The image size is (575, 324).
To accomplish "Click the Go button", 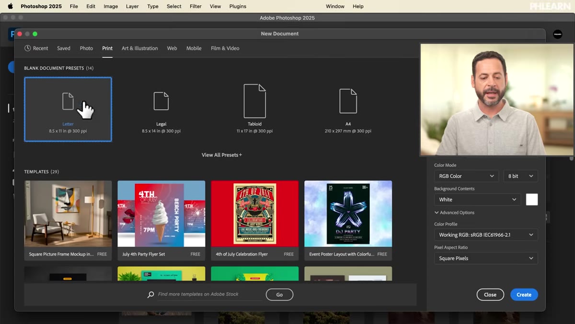I will pos(279,295).
